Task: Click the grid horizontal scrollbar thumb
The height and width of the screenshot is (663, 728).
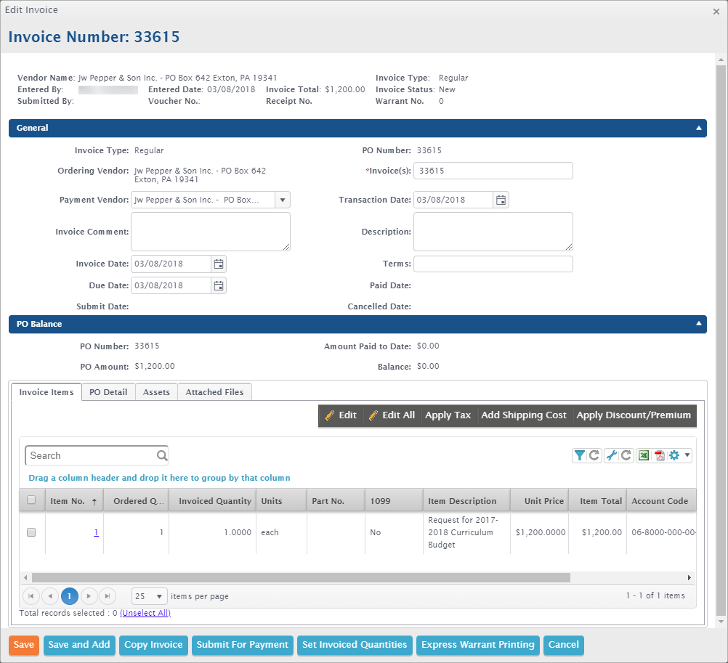Action: (301, 577)
